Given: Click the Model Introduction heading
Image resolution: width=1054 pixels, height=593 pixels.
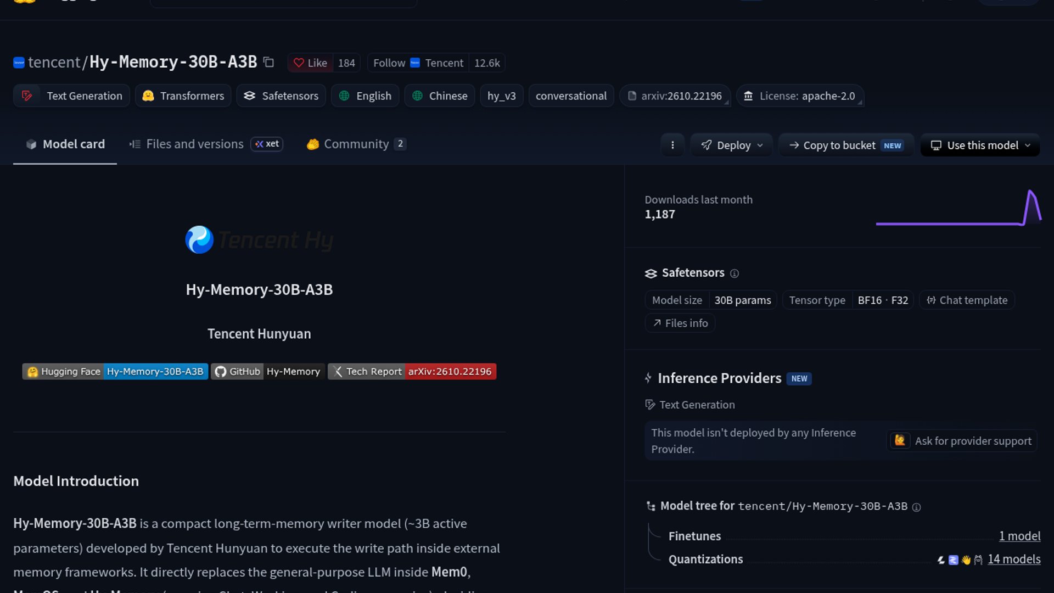Looking at the screenshot, I should [x=76, y=481].
